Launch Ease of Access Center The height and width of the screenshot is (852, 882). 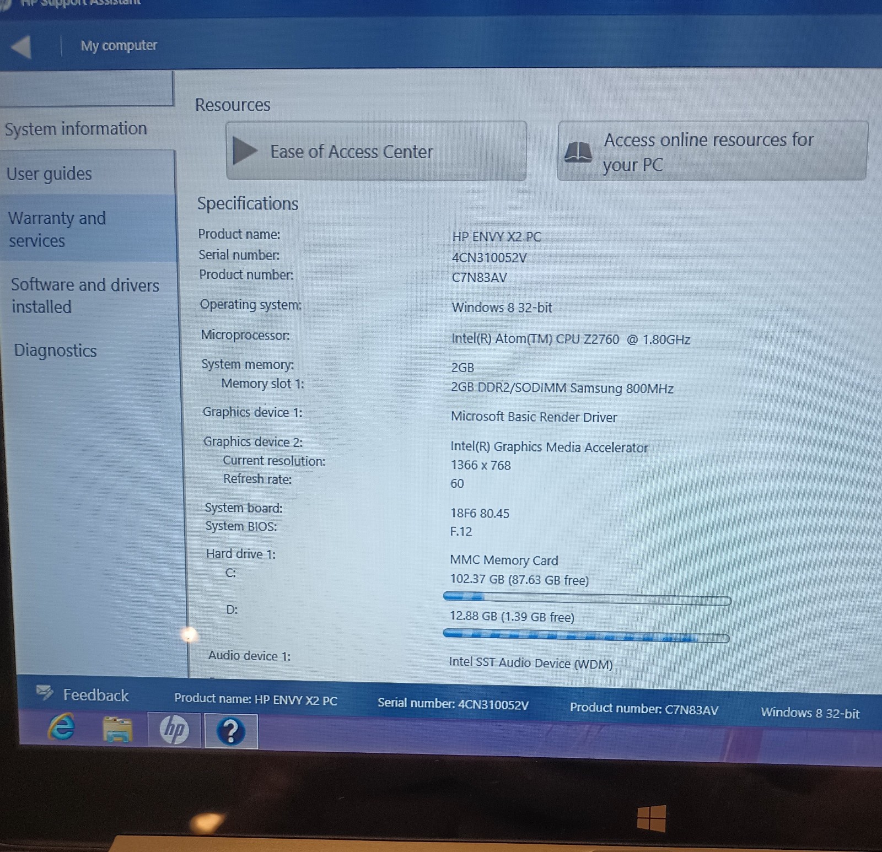point(376,151)
